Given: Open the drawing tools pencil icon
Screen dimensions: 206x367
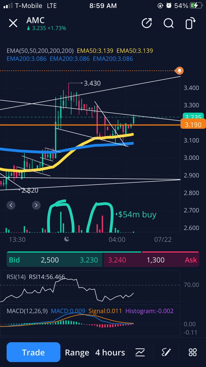Looking at the screenshot, I should click(x=166, y=352).
